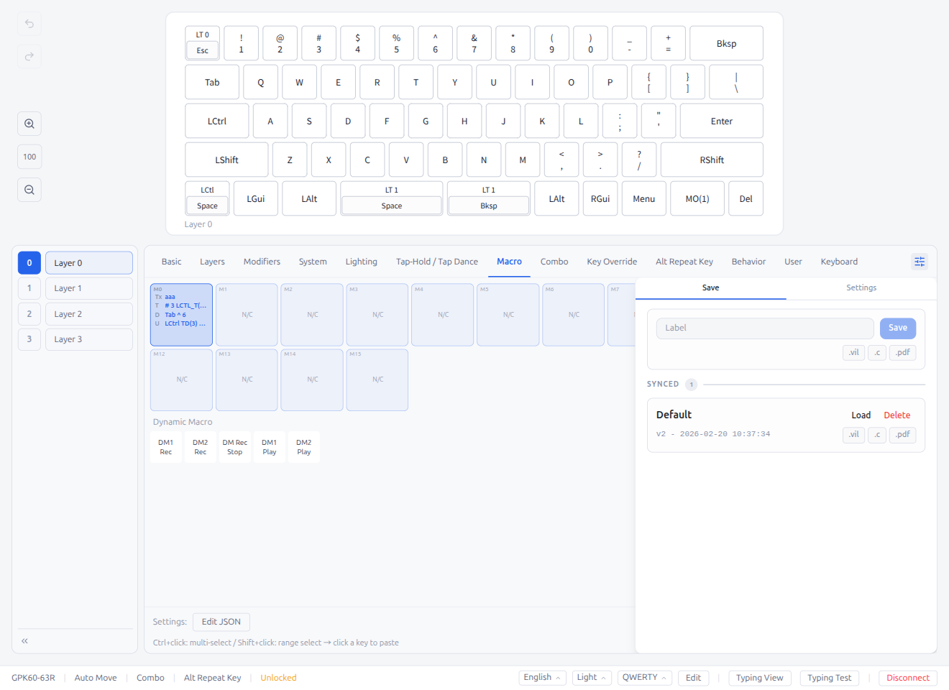Click the Layer 0 name field
The width and height of the screenshot is (949, 690).
tap(89, 263)
